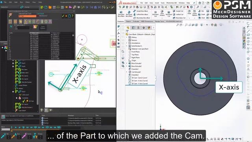The image size is (252, 142).
Task: Expand Boss-Extrude1 feature node
Action: [x=127, y=63]
